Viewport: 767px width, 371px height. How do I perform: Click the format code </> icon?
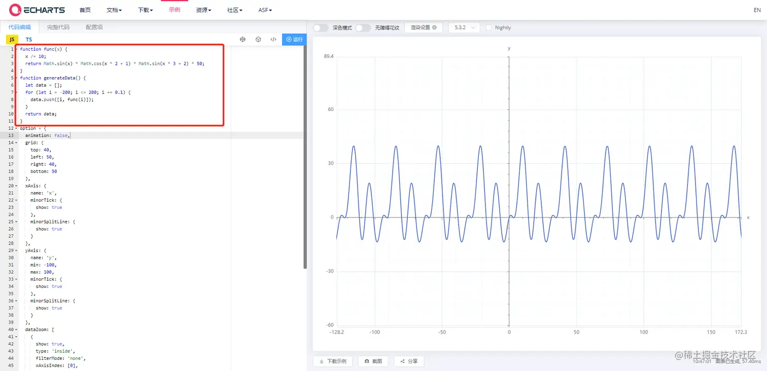point(273,39)
